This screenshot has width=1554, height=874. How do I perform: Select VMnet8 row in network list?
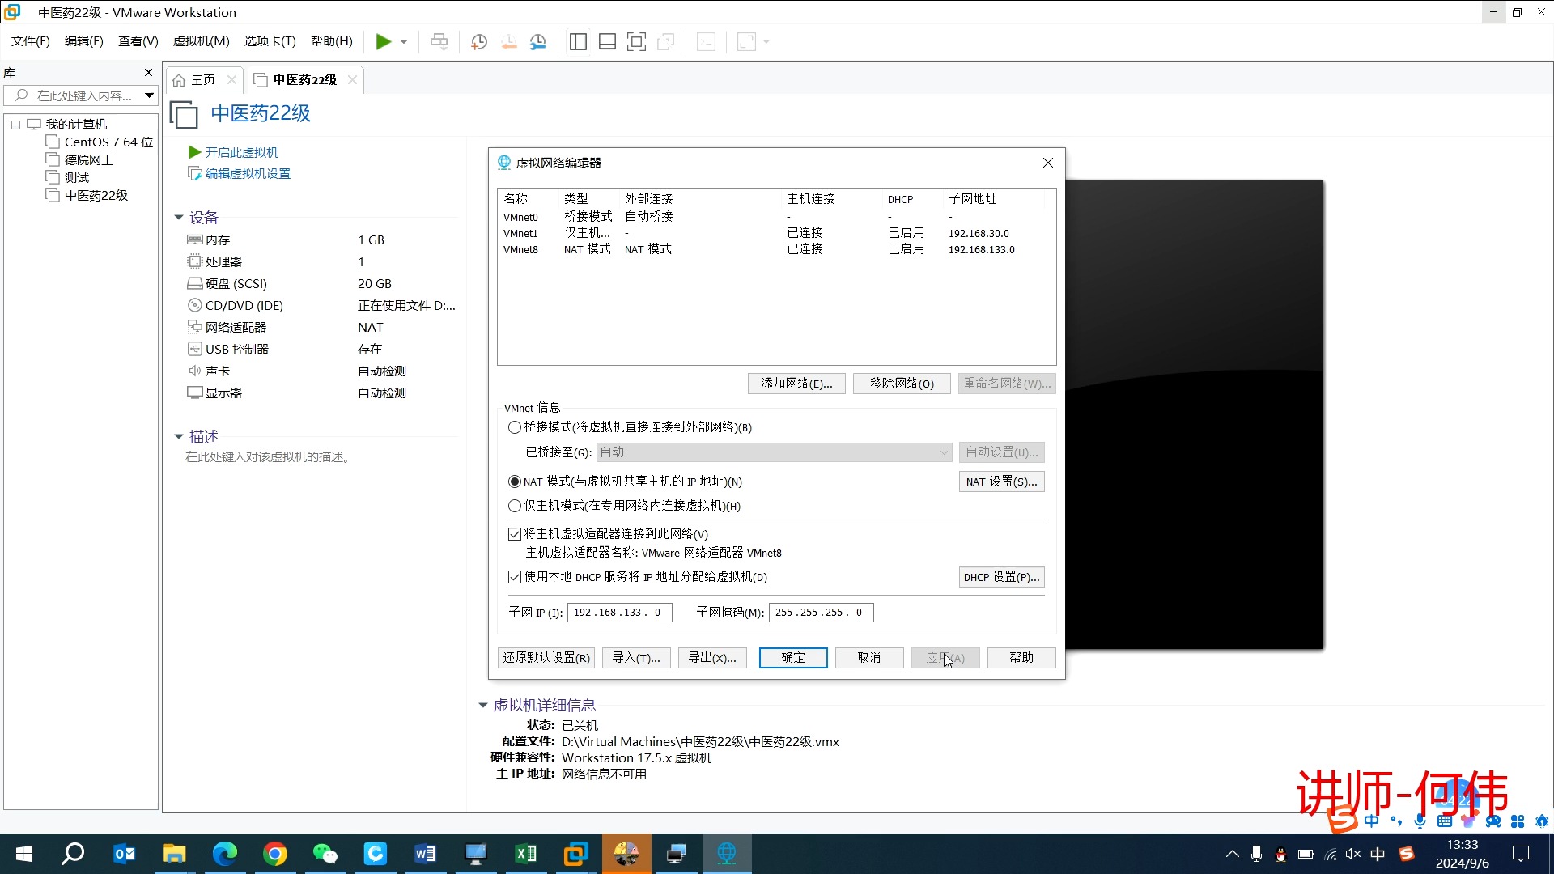tap(775, 249)
